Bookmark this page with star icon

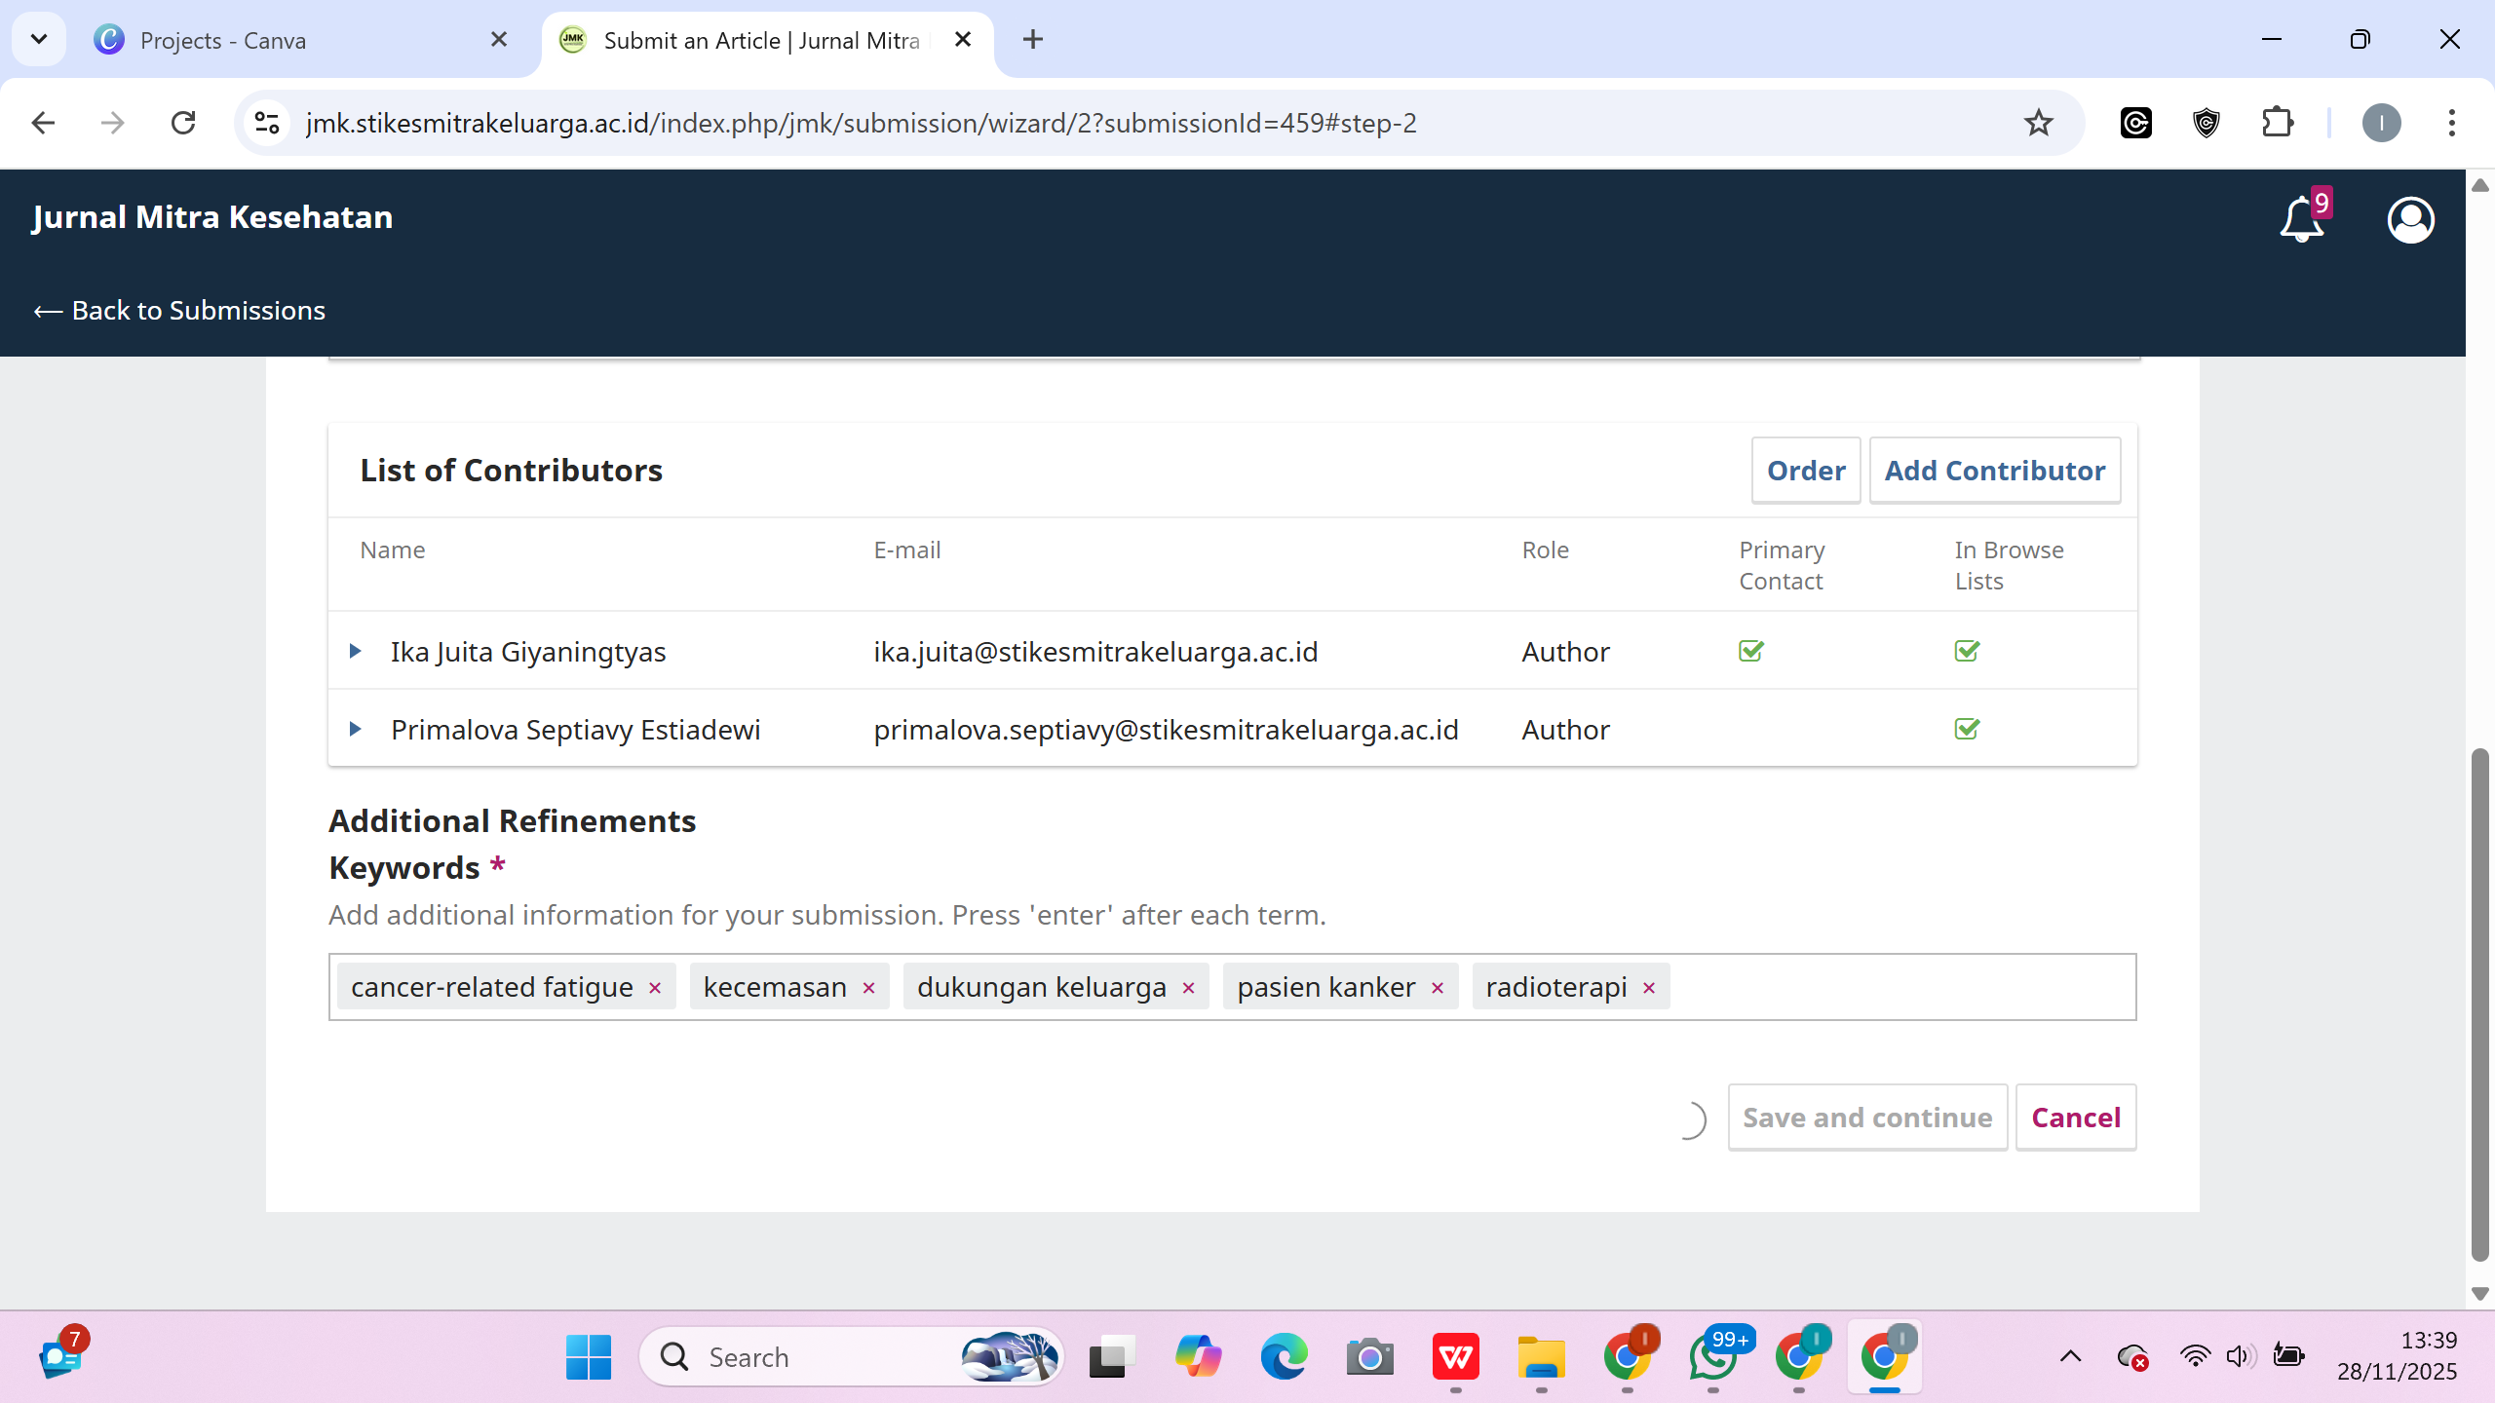pyautogui.click(x=2038, y=123)
